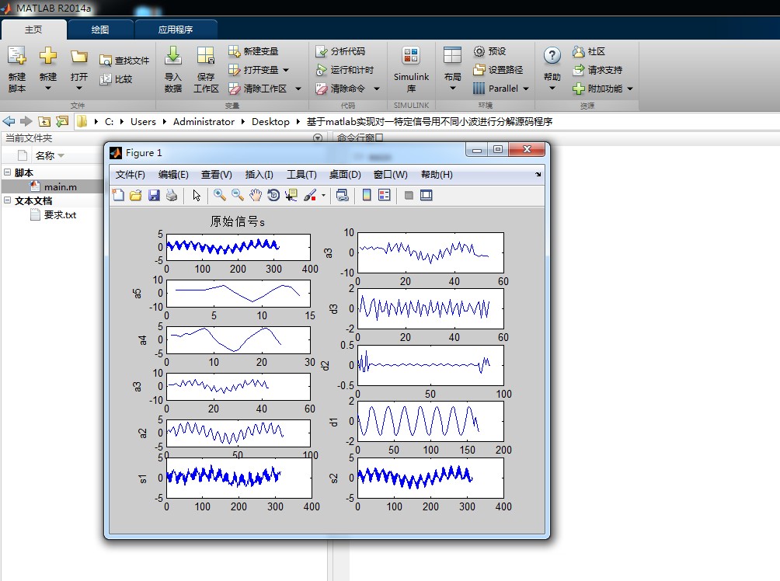This screenshot has height=581, width=780.
Task: Click the 帮助 help question icon
Action: pos(552,56)
